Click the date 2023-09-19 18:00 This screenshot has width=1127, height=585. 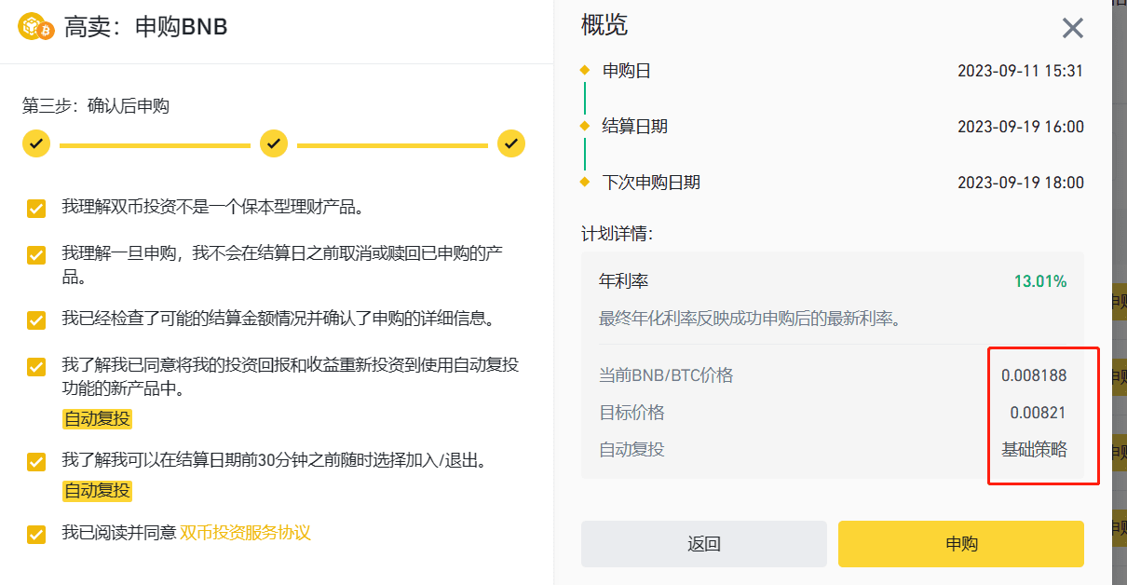pos(1021,183)
